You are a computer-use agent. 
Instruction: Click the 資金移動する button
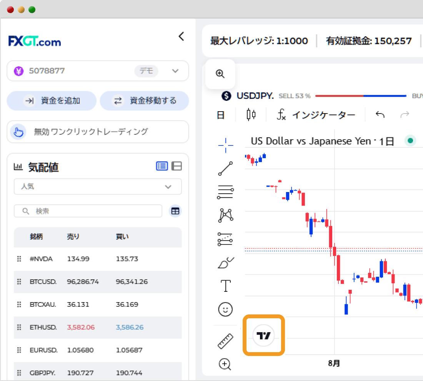pos(144,101)
